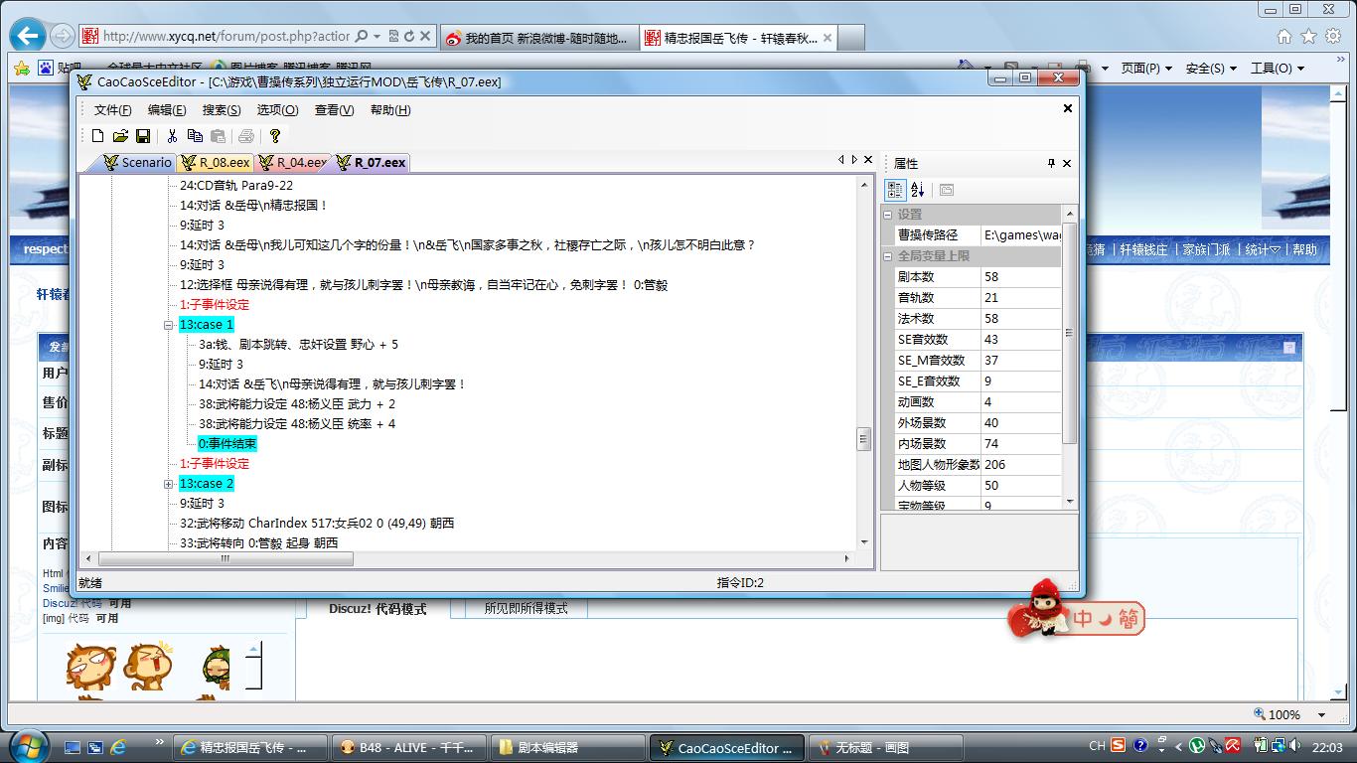The height and width of the screenshot is (763, 1357).
Task: Save the file with the floppy icon
Action: pyautogui.click(x=143, y=136)
